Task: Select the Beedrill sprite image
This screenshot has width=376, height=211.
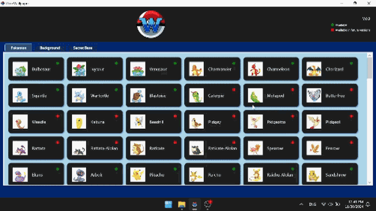Action: tap(138, 122)
